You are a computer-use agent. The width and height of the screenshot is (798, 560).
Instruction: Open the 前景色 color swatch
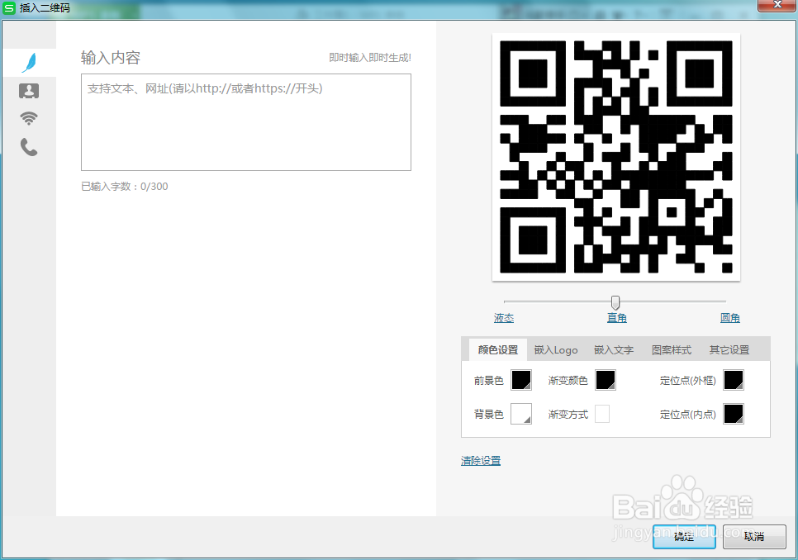tap(521, 380)
